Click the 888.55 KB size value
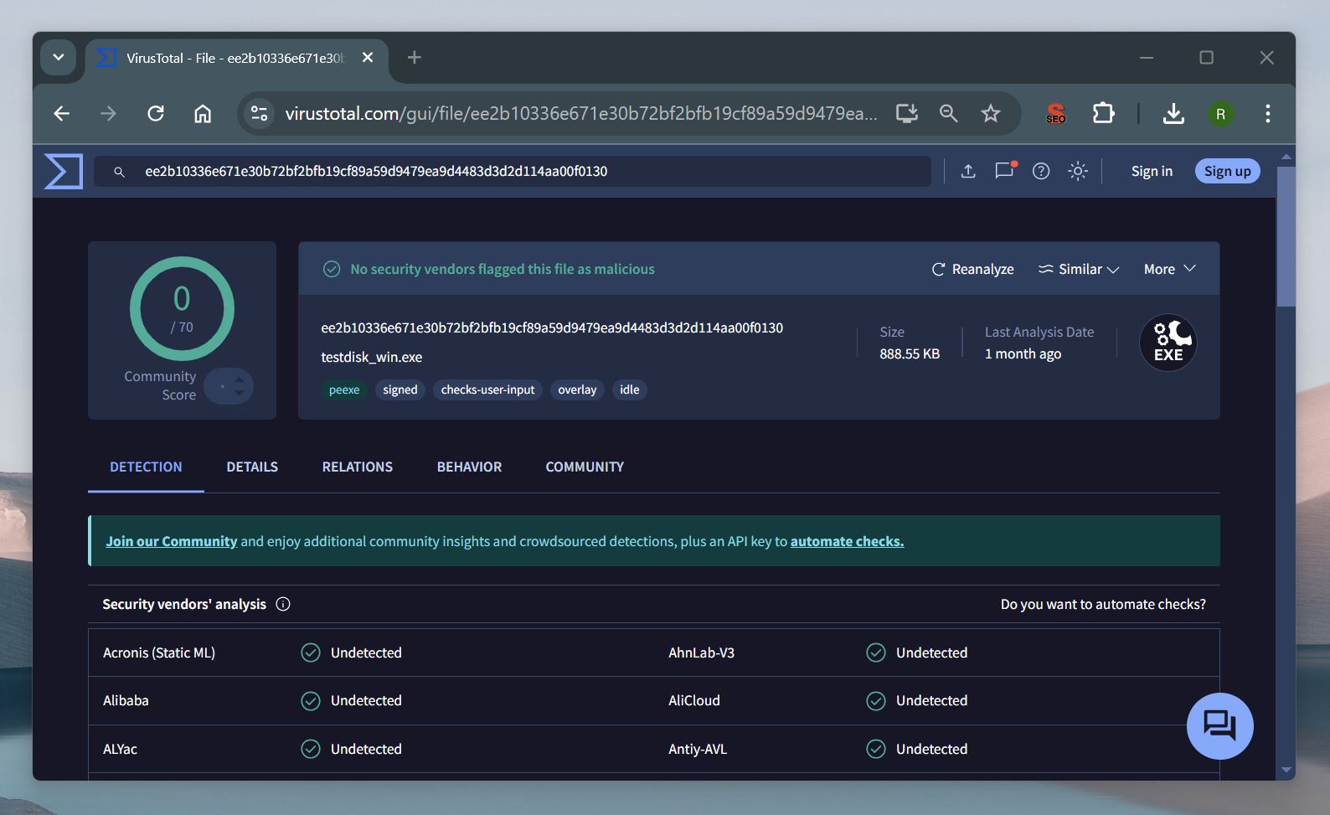 [910, 353]
